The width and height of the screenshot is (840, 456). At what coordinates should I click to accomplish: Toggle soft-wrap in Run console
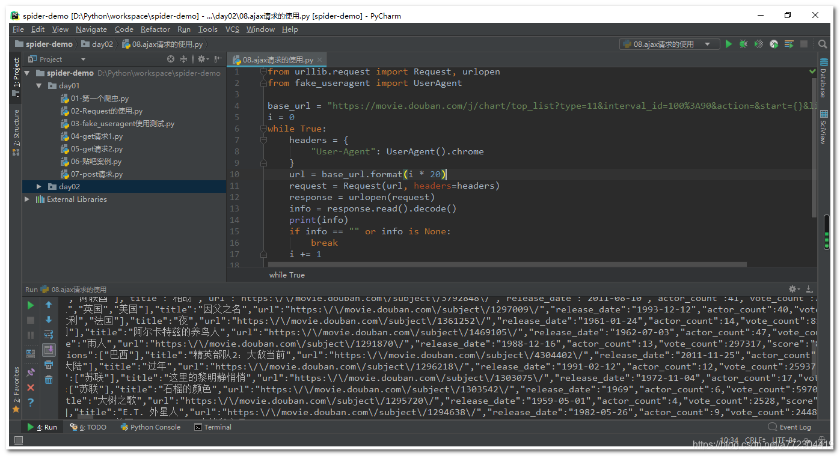pos(49,335)
